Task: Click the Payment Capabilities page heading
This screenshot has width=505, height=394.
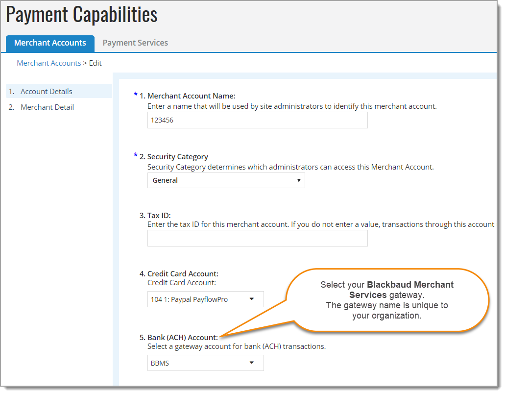Action: pyautogui.click(x=82, y=15)
